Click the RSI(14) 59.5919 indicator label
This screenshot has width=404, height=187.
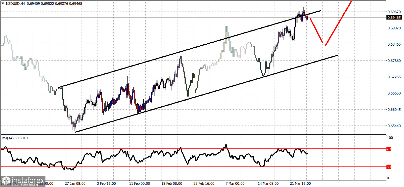(15, 138)
